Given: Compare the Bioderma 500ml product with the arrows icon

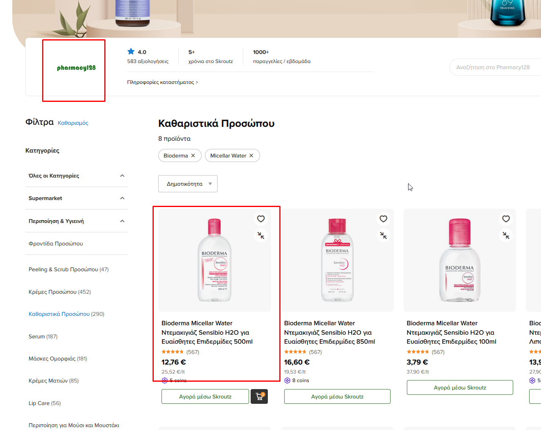Looking at the screenshot, I should click(261, 235).
